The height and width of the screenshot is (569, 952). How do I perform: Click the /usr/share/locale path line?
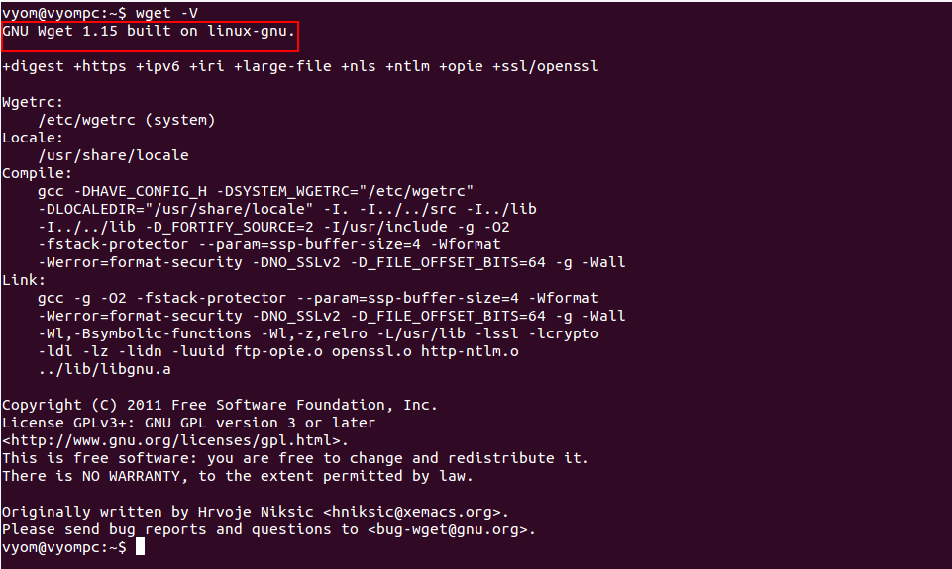click(x=113, y=155)
